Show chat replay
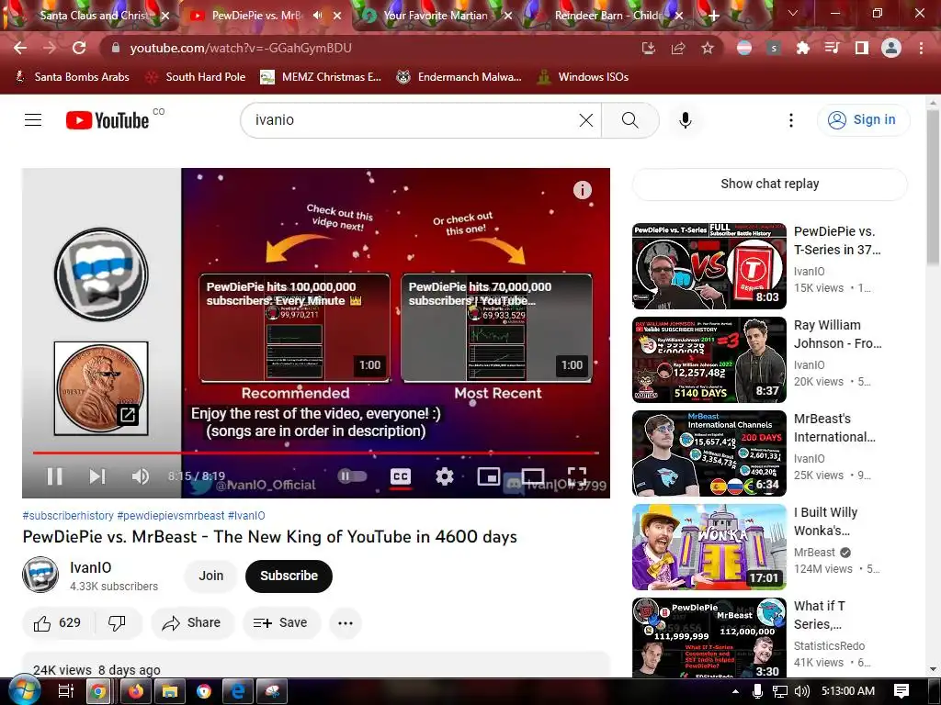This screenshot has height=705, width=941. click(769, 184)
